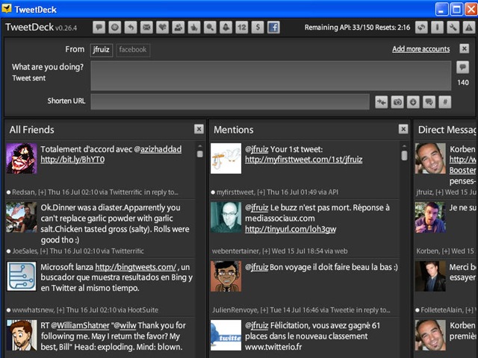The image size is (478, 358).
Task: Click the What are you doing text box
Action: coord(270,76)
